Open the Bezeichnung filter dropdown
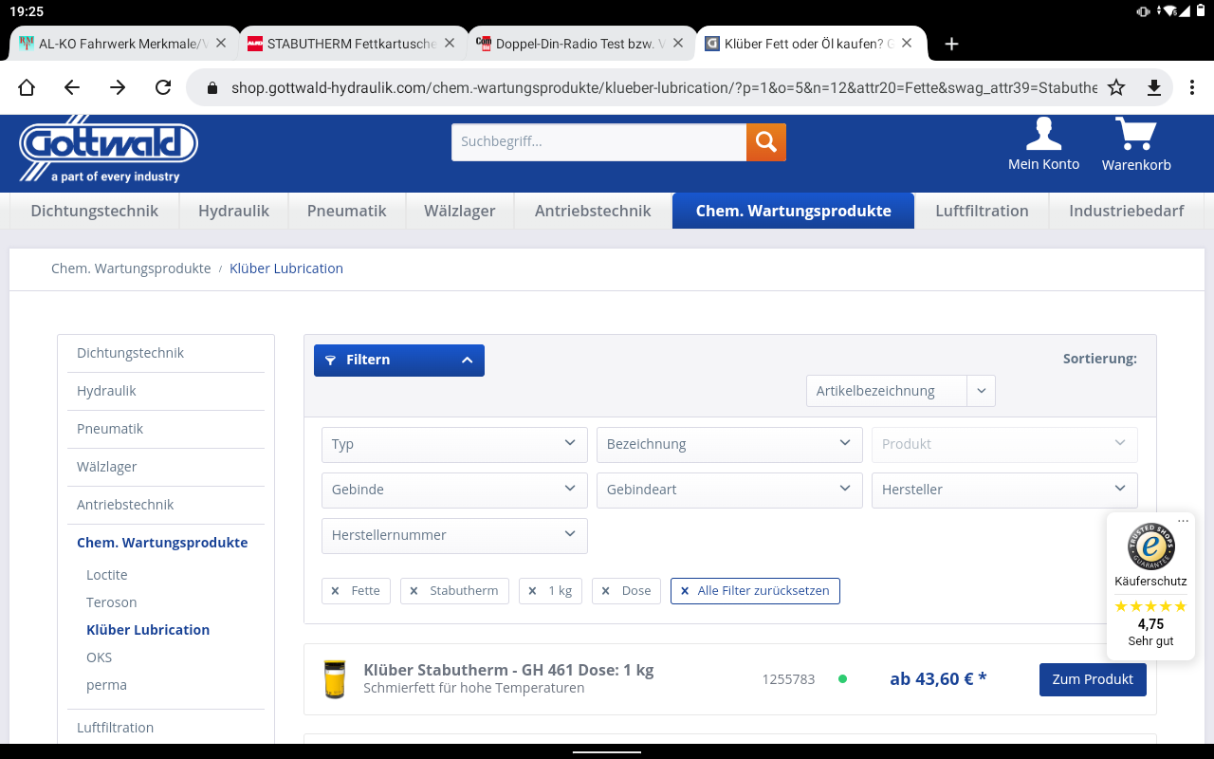Image resolution: width=1214 pixels, height=759 pixels. tap(729, 444)
